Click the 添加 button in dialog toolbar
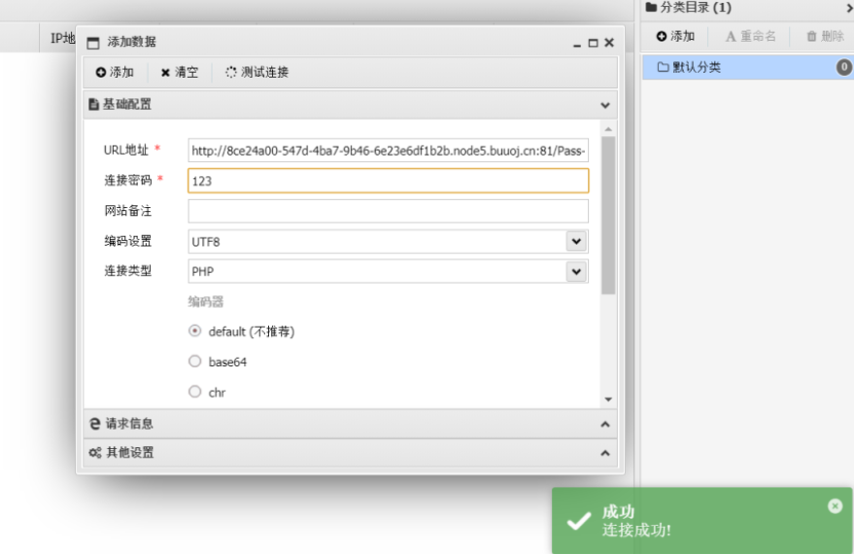Image resolution: width=854 pixels, height=554 pixels. [115, 72]
